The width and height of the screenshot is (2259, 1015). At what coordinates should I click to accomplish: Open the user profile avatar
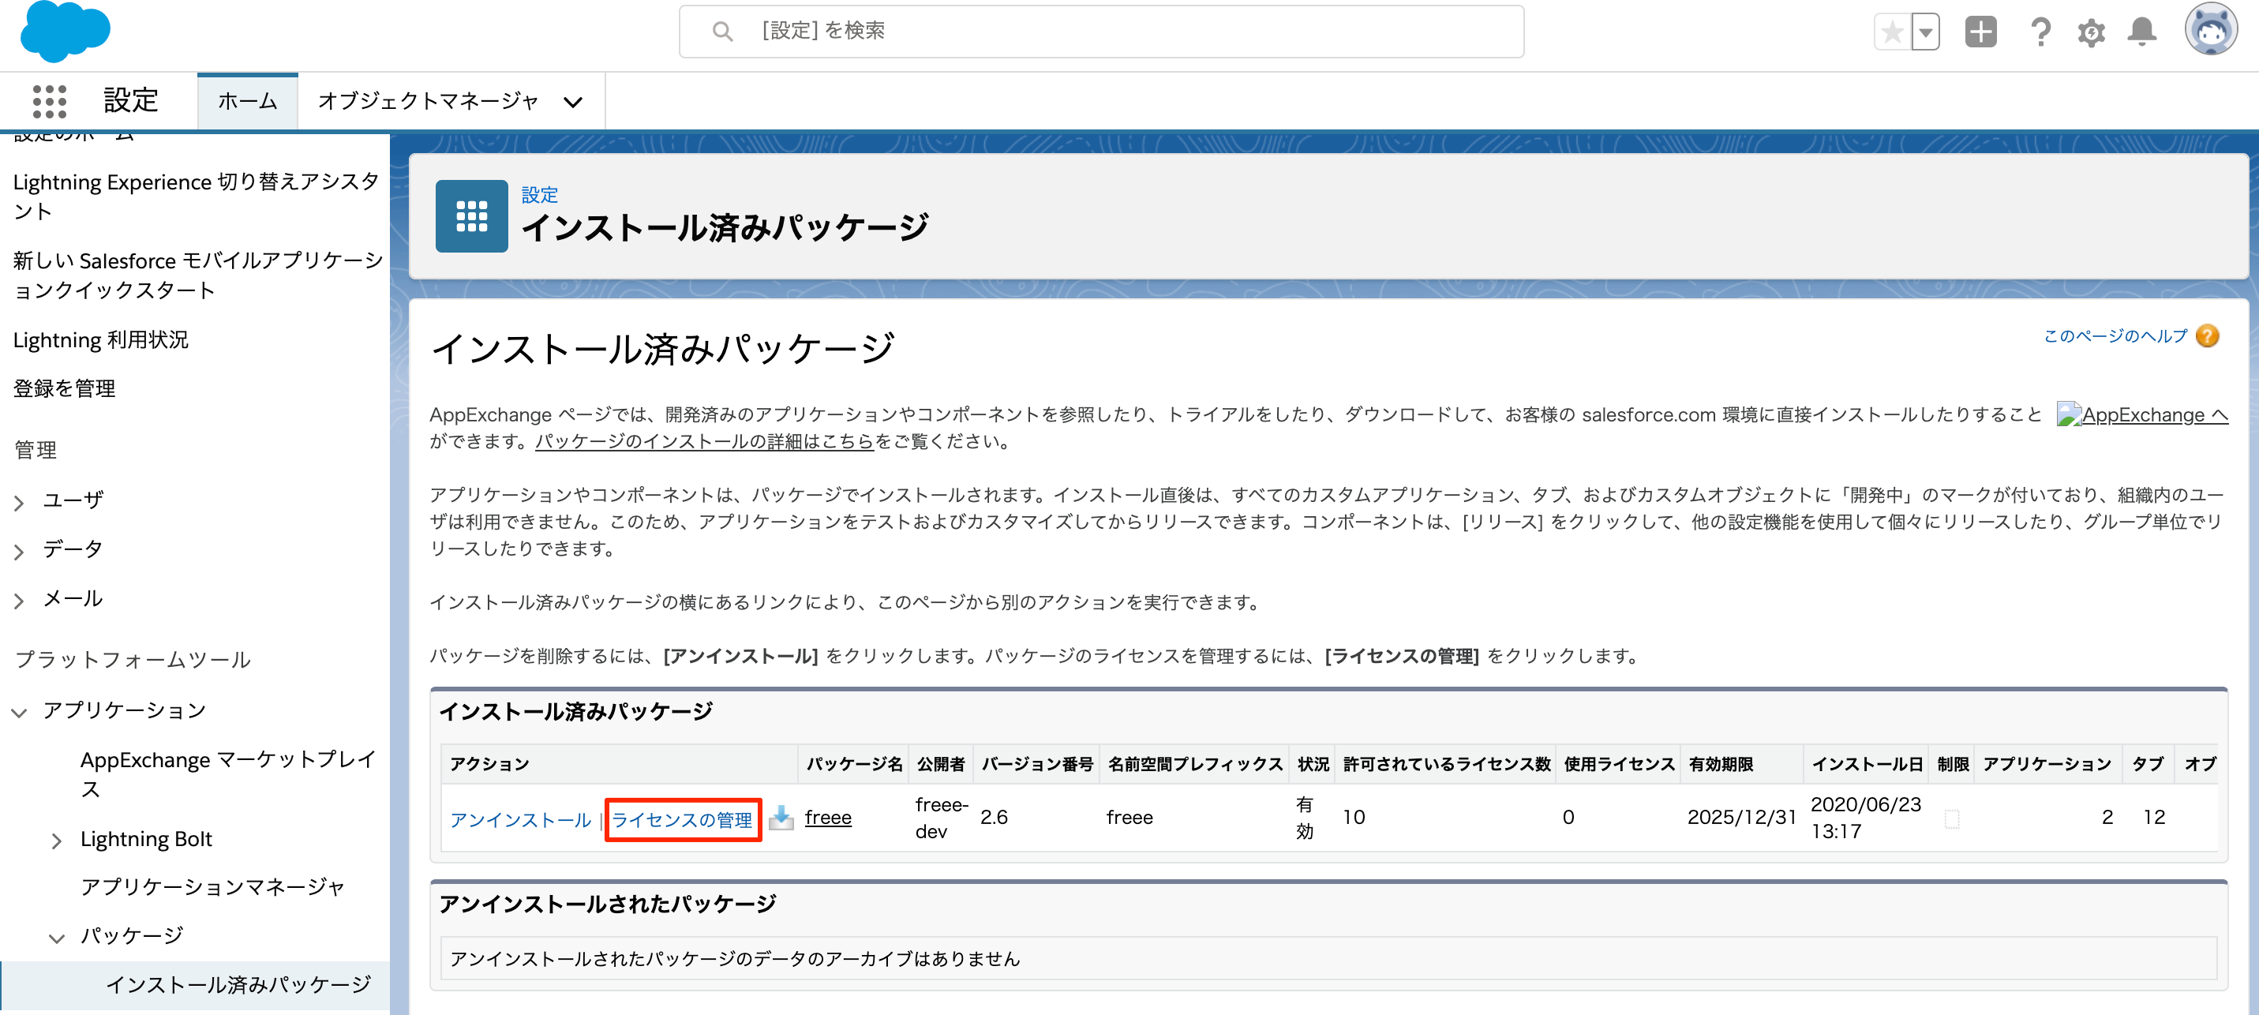[x=2210, y=29]
